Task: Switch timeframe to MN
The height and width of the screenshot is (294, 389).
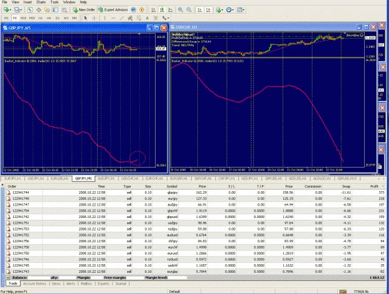Action: point(74,18)
